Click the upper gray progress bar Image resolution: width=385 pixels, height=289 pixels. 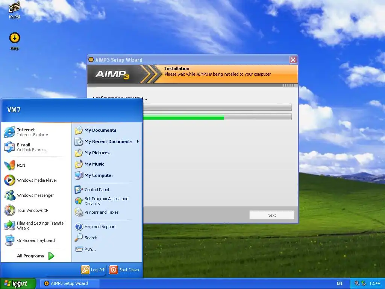pos(217,107)
